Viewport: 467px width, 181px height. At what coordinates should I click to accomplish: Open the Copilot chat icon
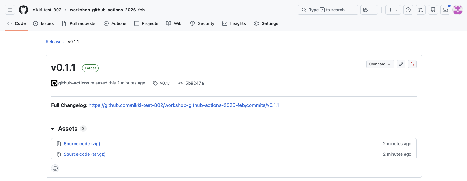[366, 10]
